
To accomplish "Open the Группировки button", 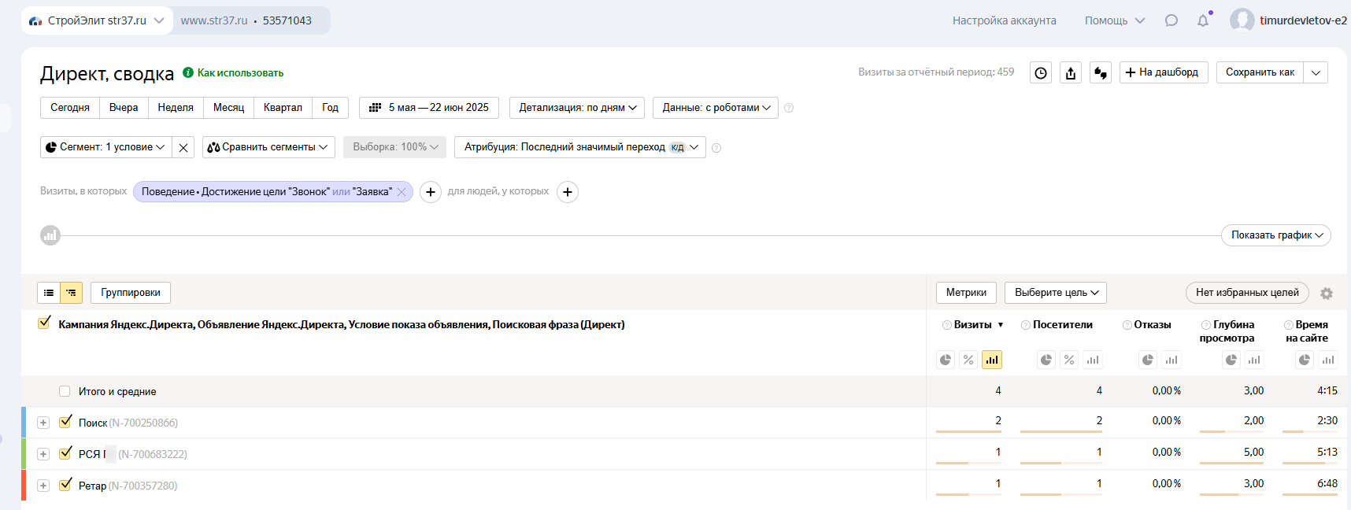I will [x=131, y=293].
